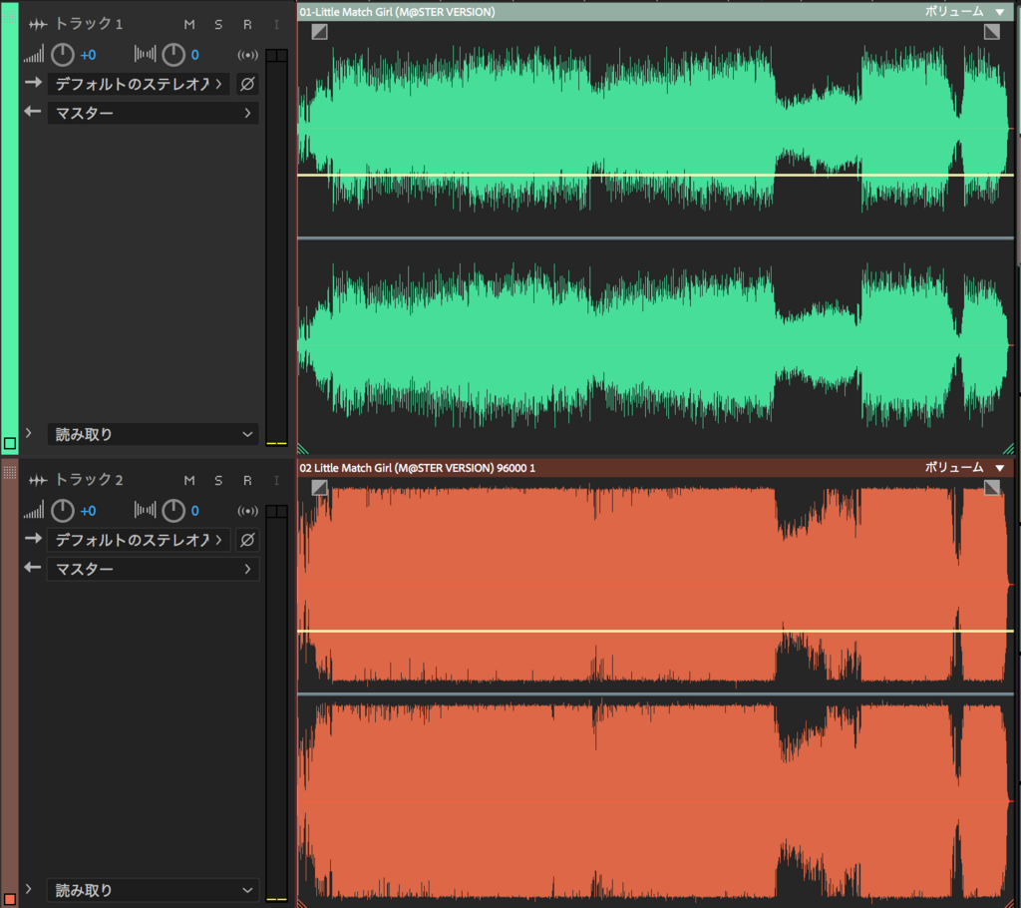Viewport: 1021px width, 908px height.
Task: Select Track 1 name label
Action: coord(89,24)
